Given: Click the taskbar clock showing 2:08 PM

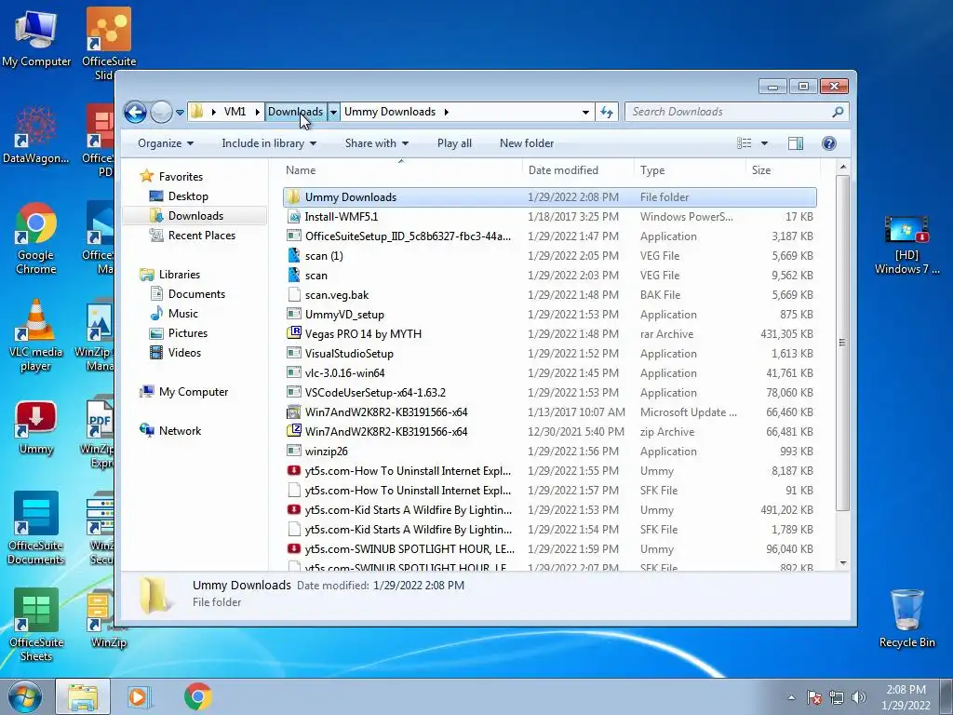Looking at the screenshot, I should pyautogui.click(x=905, y=697).
